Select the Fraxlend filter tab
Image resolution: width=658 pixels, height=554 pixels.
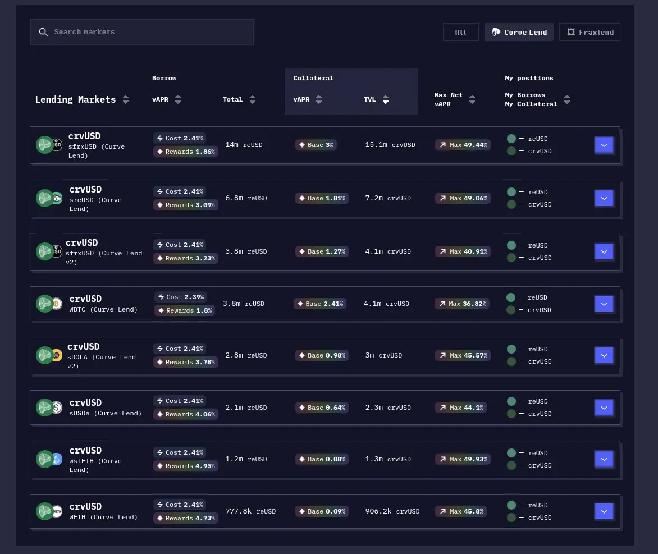click(590, 33)
